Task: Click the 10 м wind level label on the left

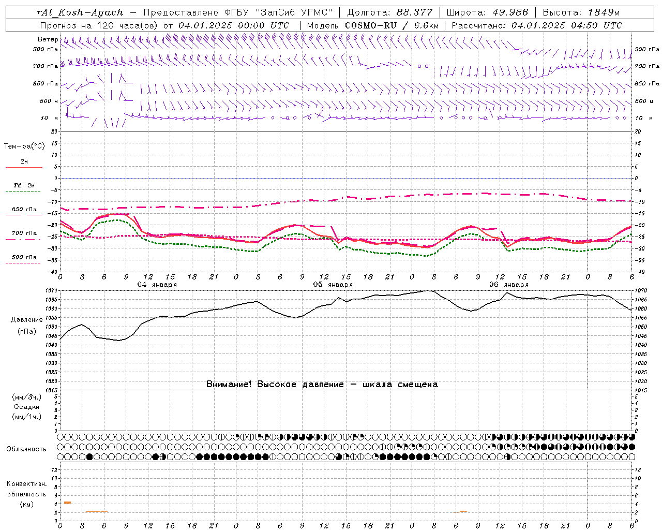Action: click(50, 118)
